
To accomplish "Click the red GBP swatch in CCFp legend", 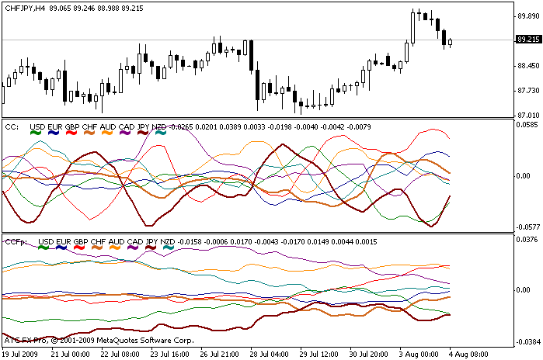I will (79, 247).
